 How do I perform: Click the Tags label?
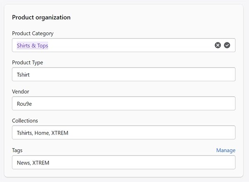pos(17,150)
